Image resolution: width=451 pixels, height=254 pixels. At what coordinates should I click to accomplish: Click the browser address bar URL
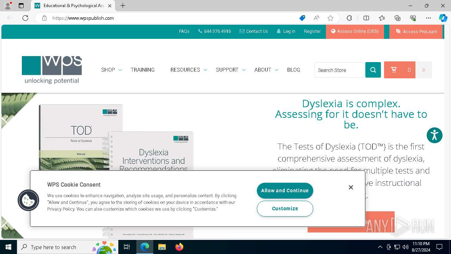click(83, 18)
